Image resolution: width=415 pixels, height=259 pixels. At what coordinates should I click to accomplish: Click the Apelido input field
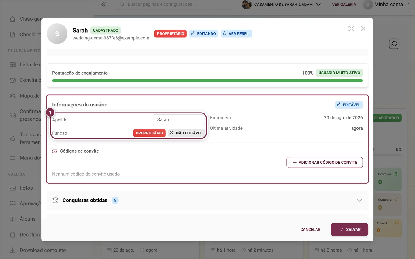coord(179,120)
